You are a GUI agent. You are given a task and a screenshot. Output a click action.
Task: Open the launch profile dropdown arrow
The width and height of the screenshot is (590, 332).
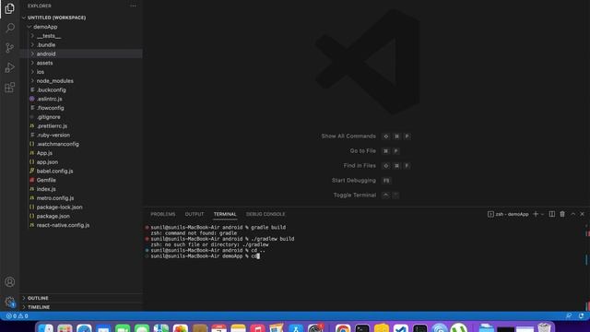[542, 214]
